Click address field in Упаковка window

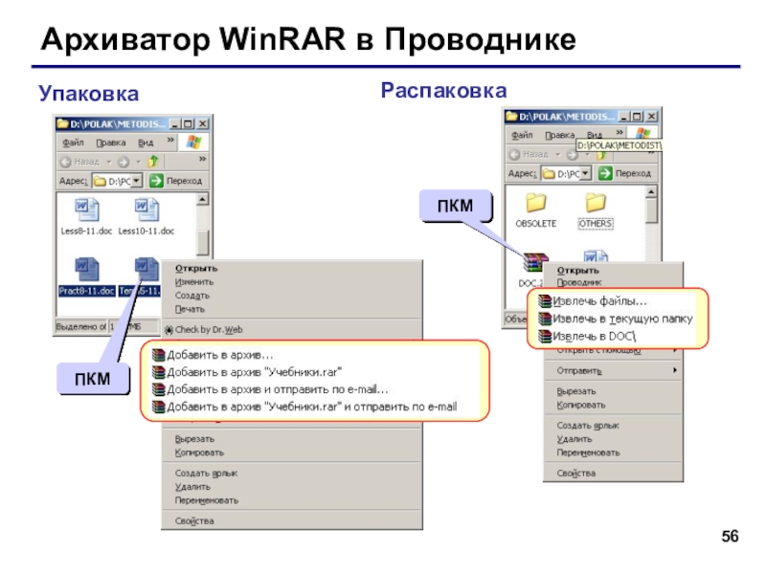point(117,181)
